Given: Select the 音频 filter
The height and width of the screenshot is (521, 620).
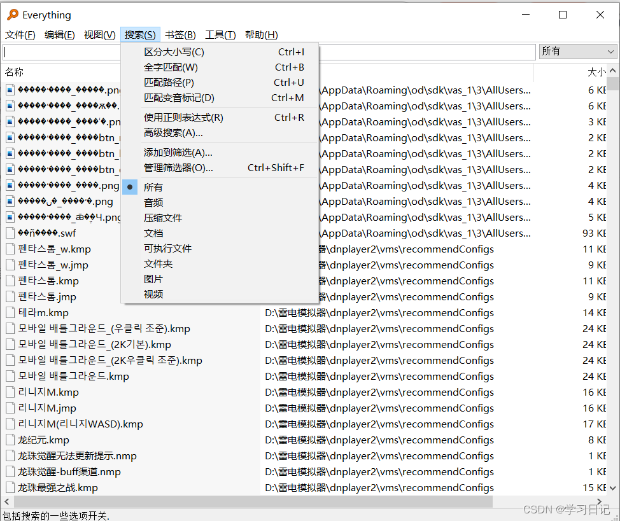Looking at the screenshot, I should click(x=220, y=203).
